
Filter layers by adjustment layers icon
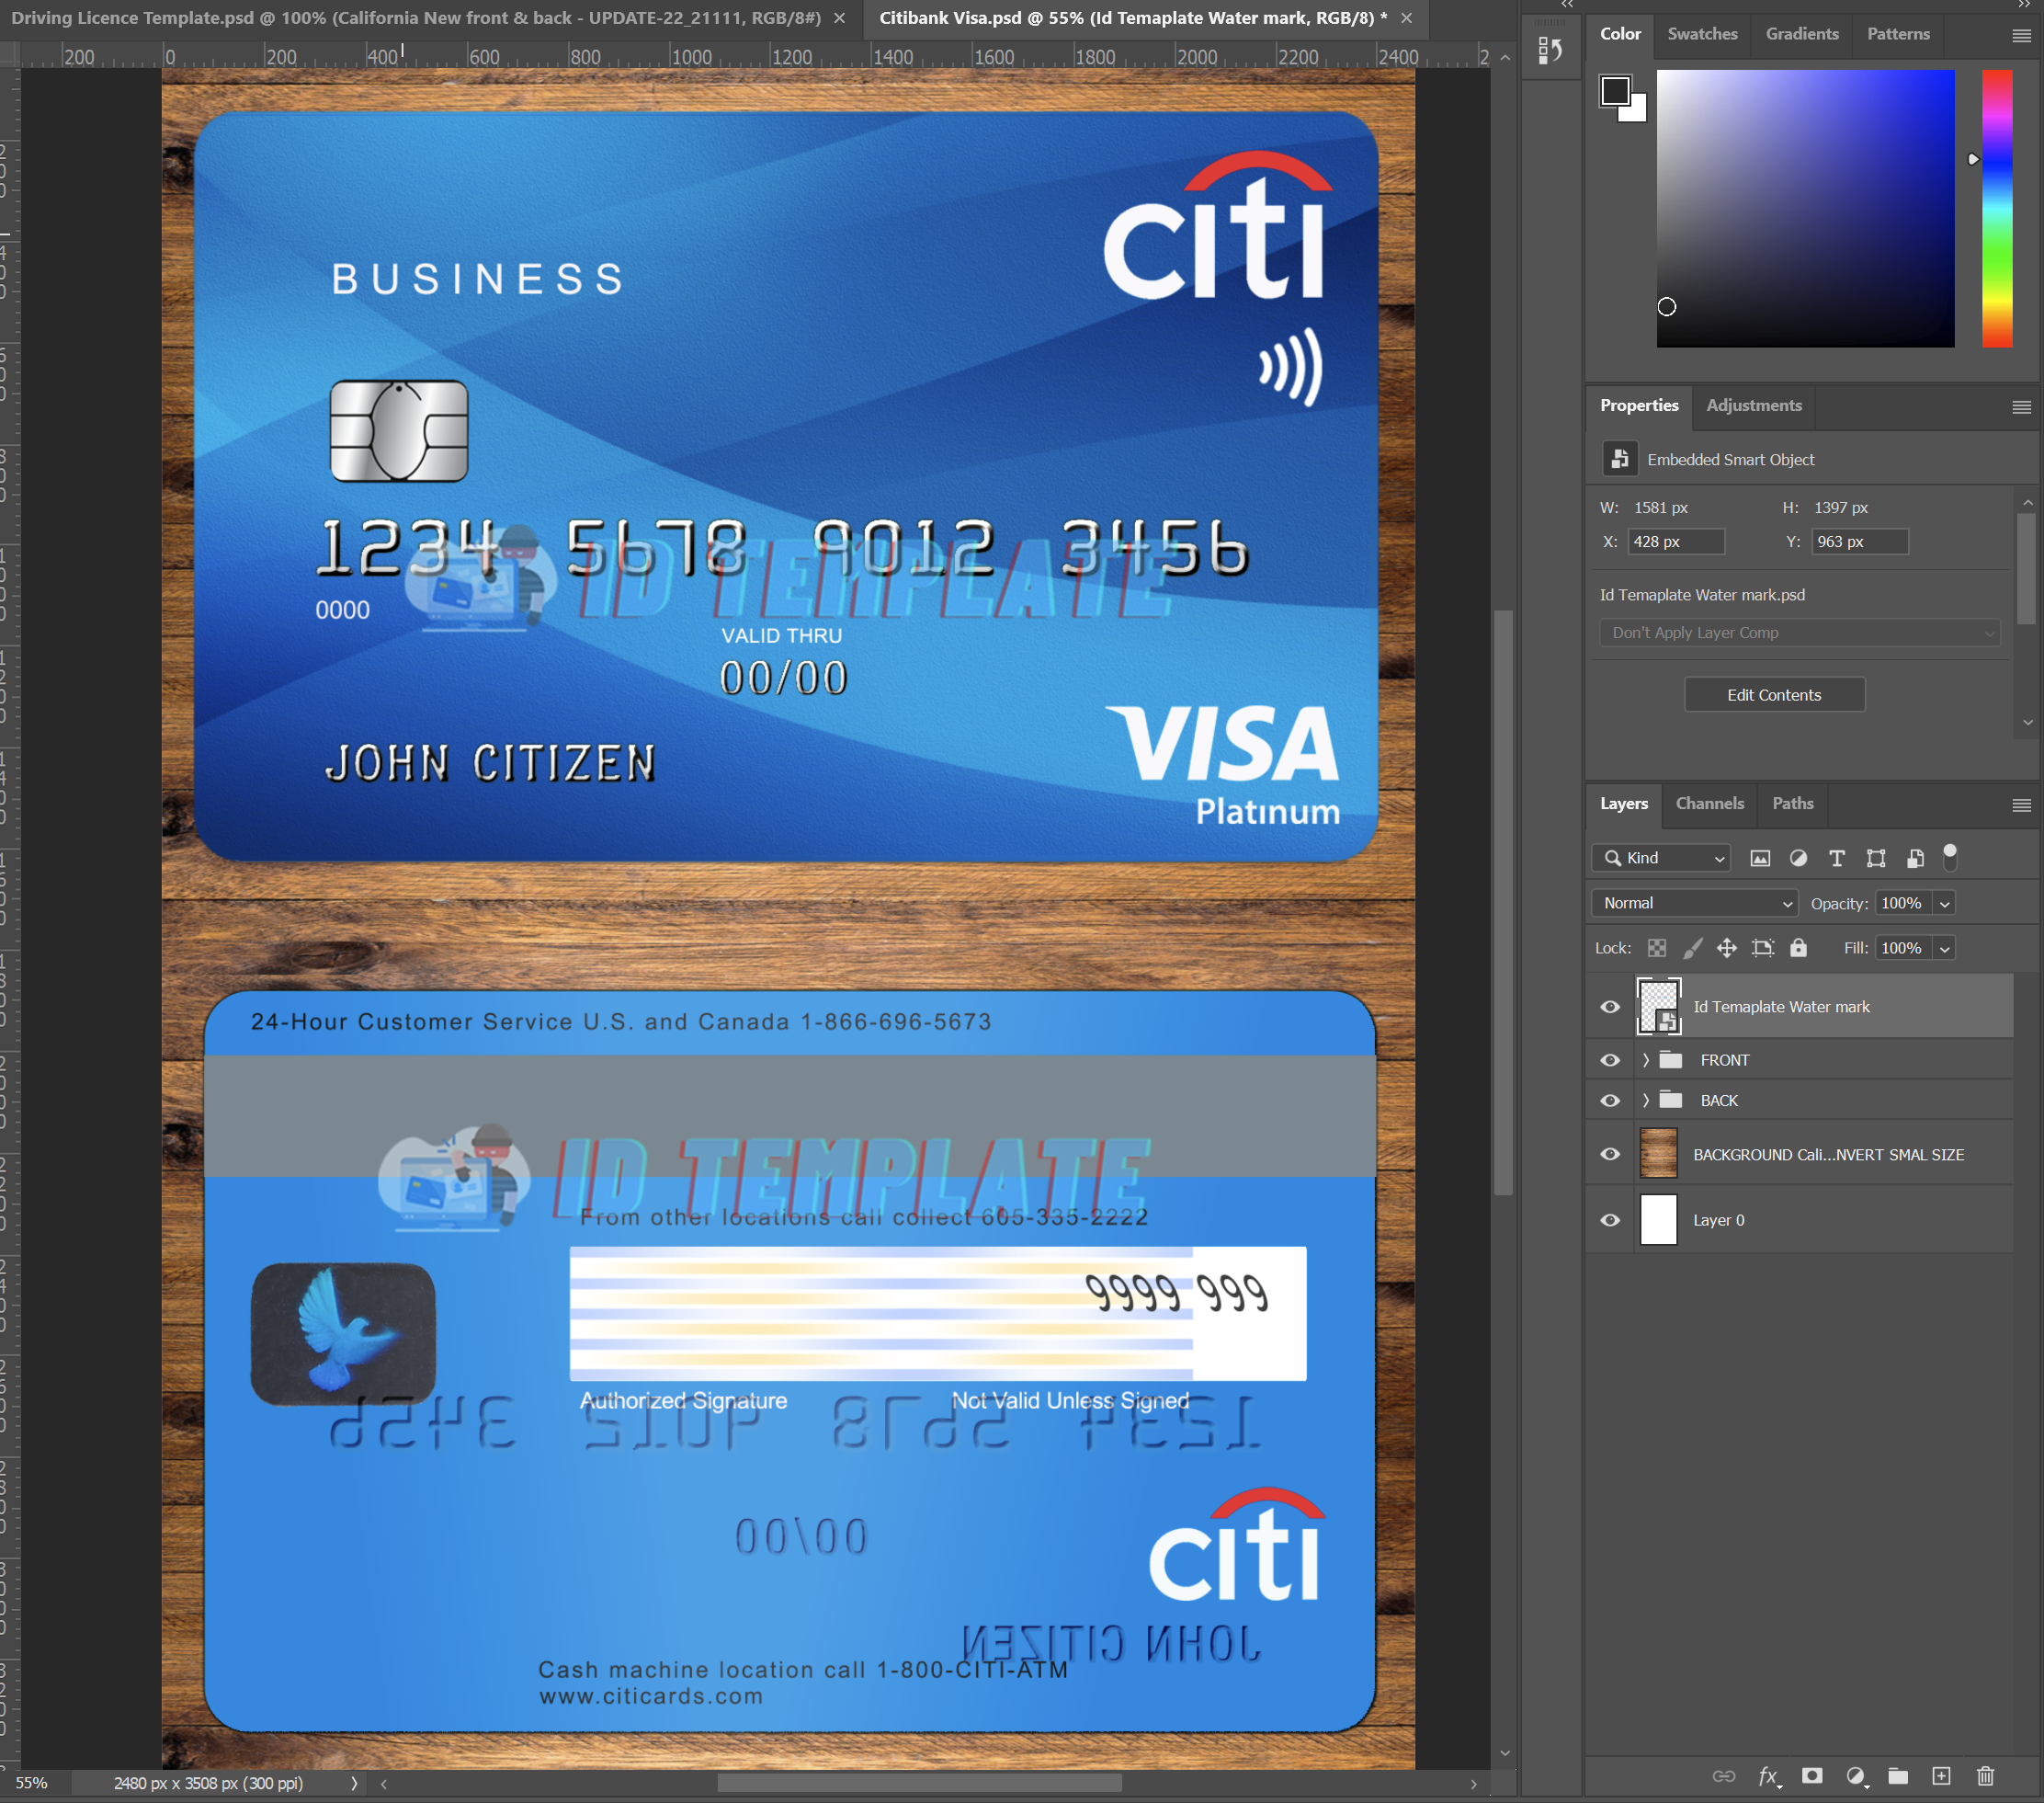click(1798, 858)
